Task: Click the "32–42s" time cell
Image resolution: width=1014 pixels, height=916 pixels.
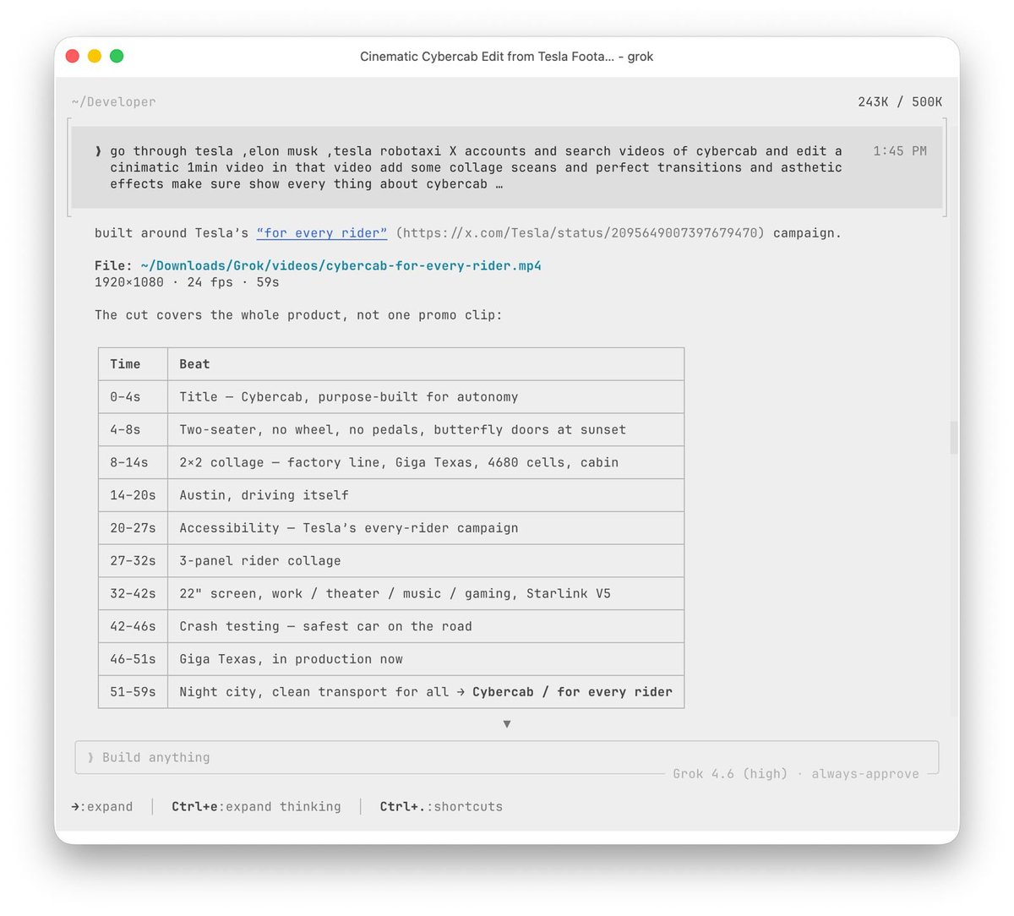Action: tap(133, 594)
